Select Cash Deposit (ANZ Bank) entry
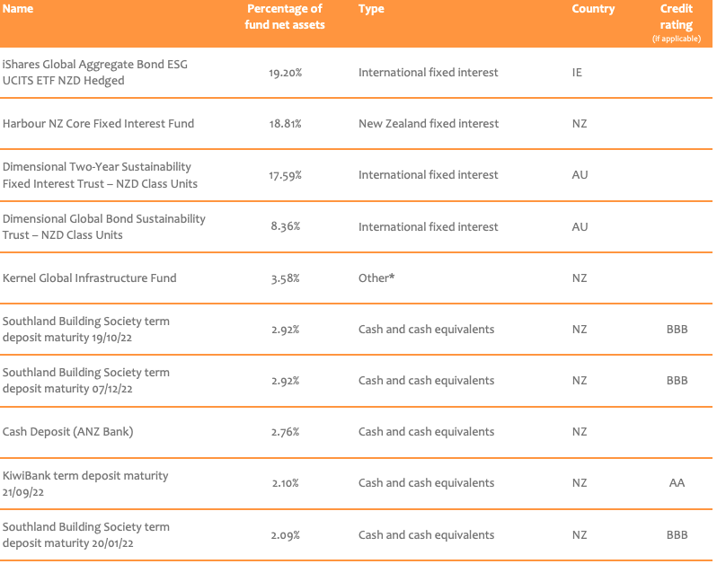This screenshot has height=564, width=717. tap(68, 432)
